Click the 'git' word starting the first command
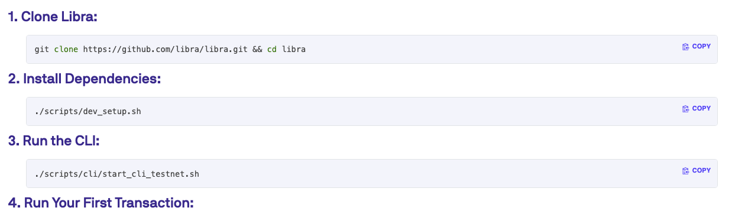 [x=42, y=49]
